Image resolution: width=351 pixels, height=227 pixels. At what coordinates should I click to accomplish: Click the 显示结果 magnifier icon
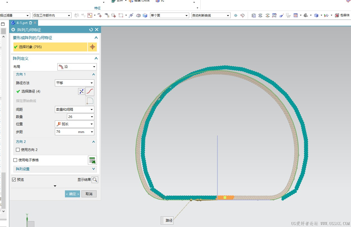95,180
